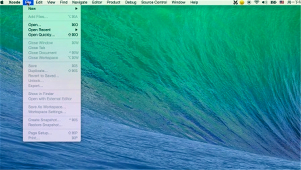
Task: Click the menu bar clock date text
Action: click(294, 3)
